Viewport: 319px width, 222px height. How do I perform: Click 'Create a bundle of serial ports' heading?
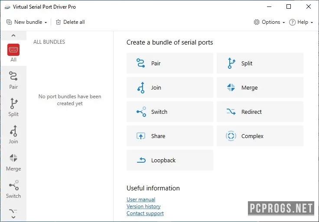169,42
